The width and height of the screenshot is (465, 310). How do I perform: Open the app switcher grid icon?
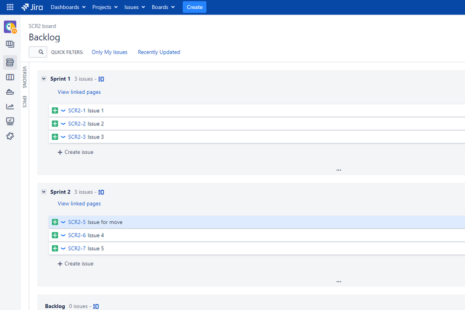[10, 7]
